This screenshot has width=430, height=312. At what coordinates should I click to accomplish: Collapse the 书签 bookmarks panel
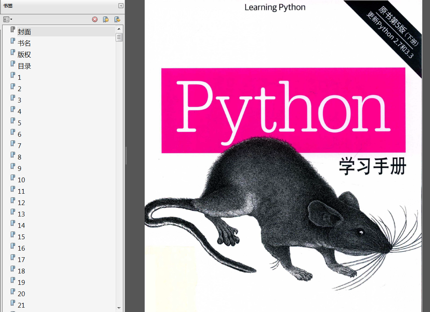[121, 6]
